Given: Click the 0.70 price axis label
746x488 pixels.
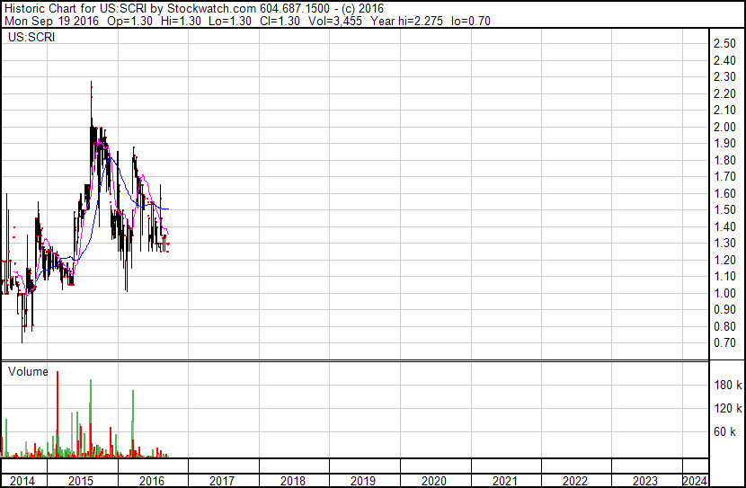Looking at the screenshot, I should click(x=724, y=343).
